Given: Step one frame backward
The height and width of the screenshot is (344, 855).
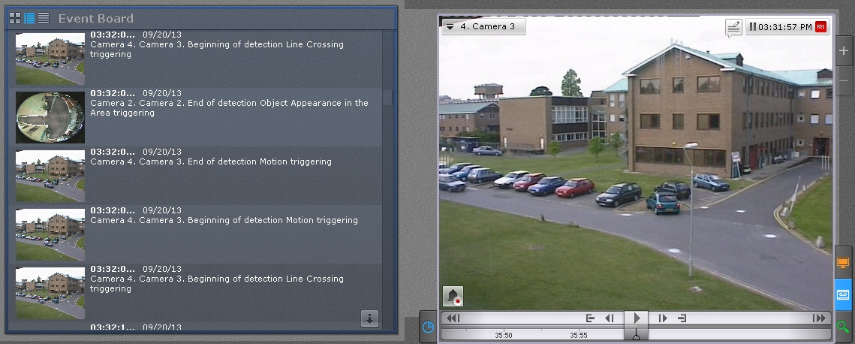Looking at the screenshot, I should 610,318.
